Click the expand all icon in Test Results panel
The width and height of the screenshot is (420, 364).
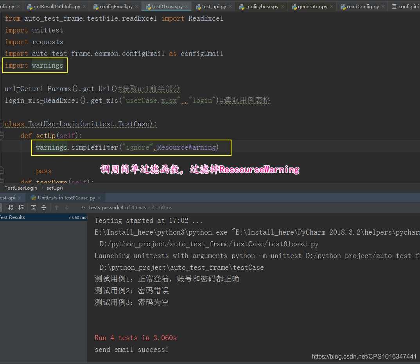[x=34, y=207]
